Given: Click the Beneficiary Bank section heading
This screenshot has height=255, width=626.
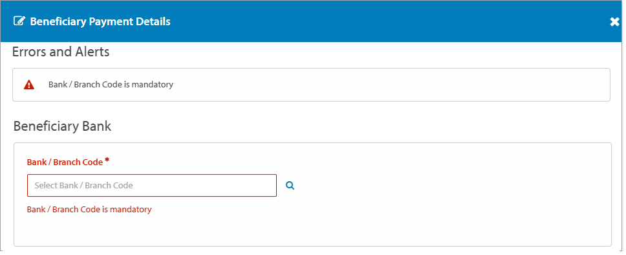Looking at the screenshot, I should point(62,126).
